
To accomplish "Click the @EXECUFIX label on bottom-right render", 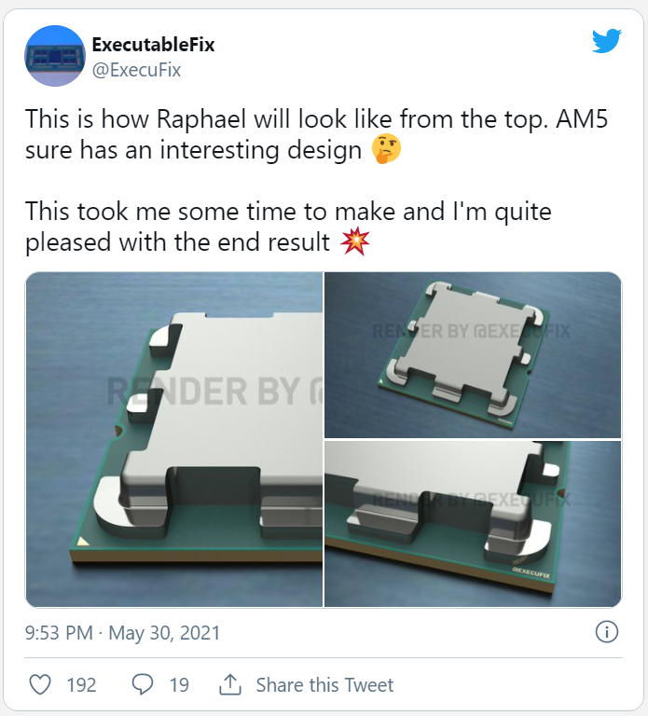I will [x=531, y=572].
